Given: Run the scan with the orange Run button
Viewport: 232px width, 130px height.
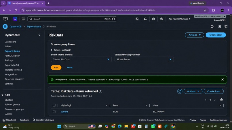Looking at the screenshot, I should 56,67.
